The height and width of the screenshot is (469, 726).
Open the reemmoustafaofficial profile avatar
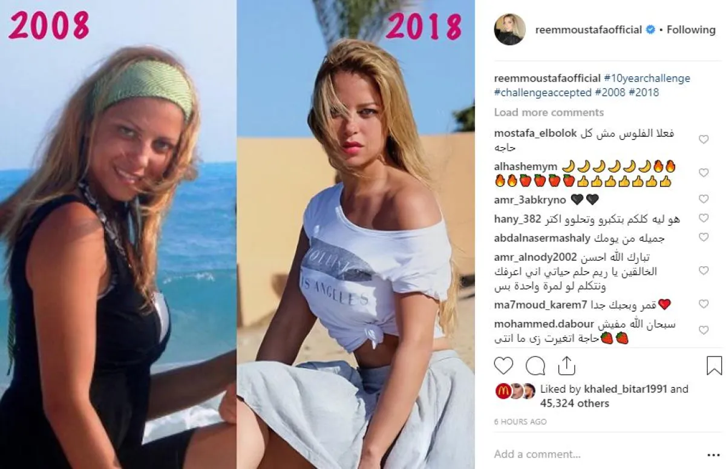click(x=509, y=30)
